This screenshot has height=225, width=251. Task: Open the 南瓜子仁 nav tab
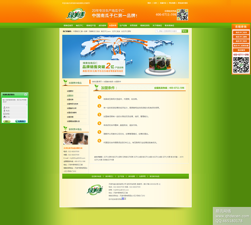tap(79, 25)
